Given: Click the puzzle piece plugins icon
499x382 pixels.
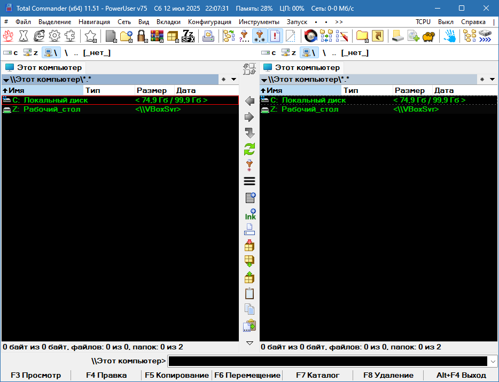Looking at the screenshot, I should (69, 36).
